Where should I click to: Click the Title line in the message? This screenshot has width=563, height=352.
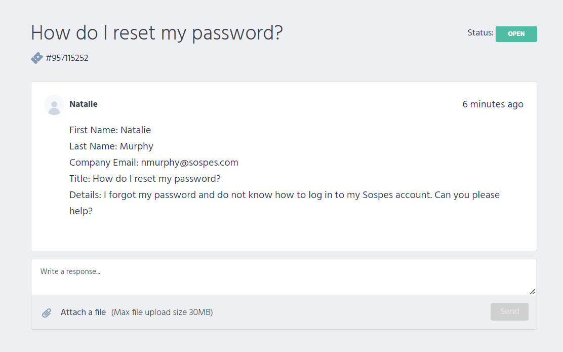click(145, 178)
